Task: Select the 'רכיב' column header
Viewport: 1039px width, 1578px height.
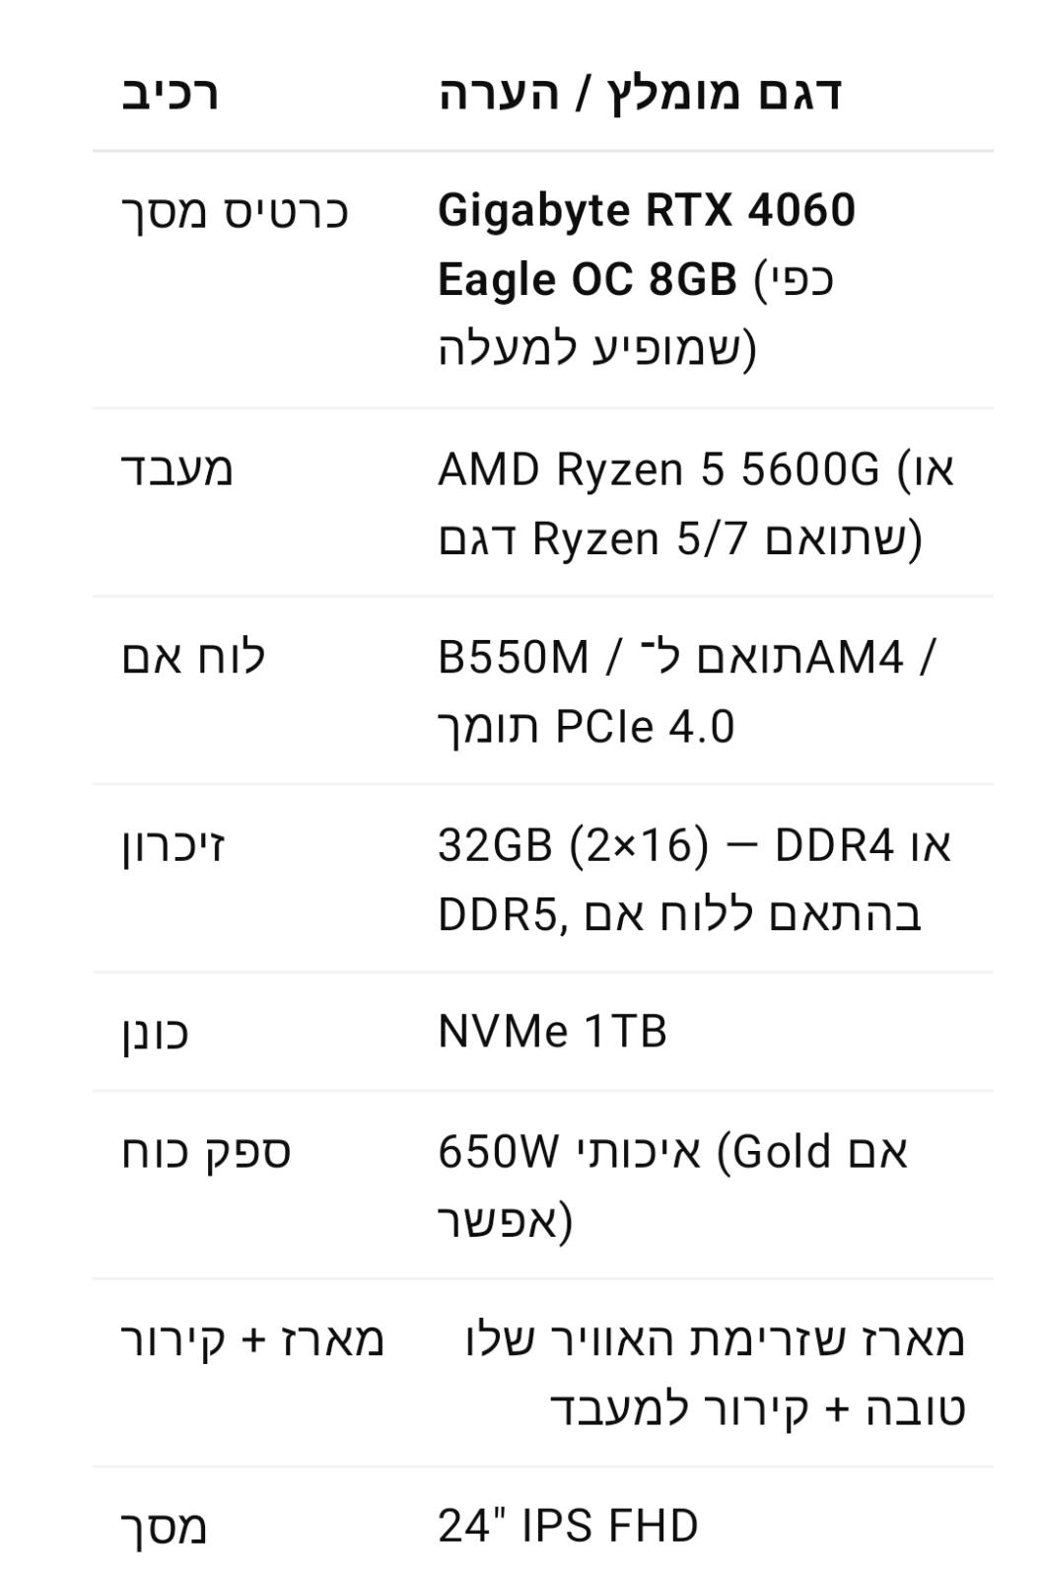Action: coord(170,94)
